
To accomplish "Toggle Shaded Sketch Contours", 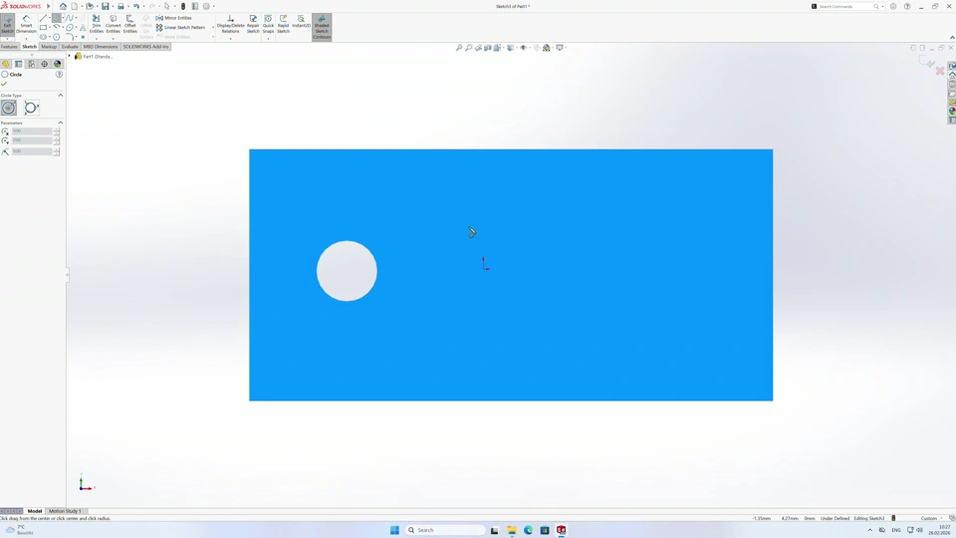I will click(x=322, y=27).
